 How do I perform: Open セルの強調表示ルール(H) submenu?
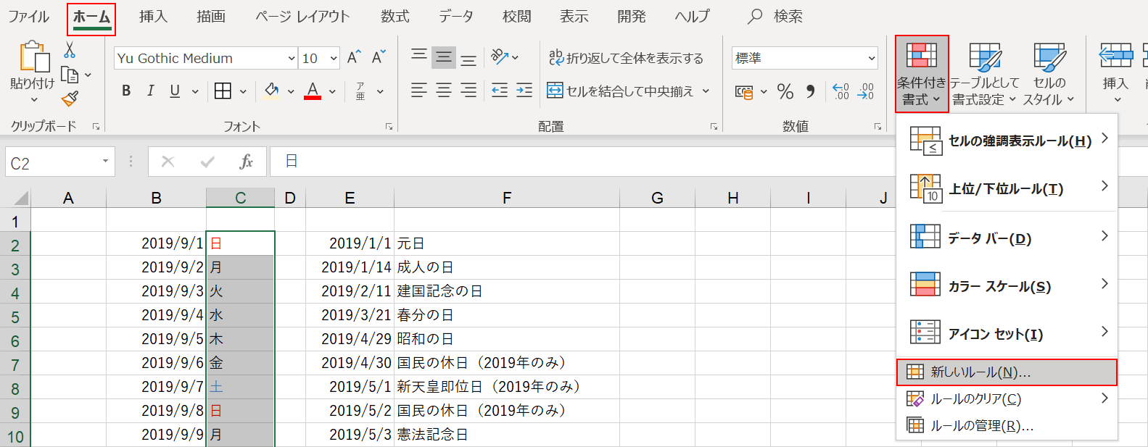[x=1007, y=141]
